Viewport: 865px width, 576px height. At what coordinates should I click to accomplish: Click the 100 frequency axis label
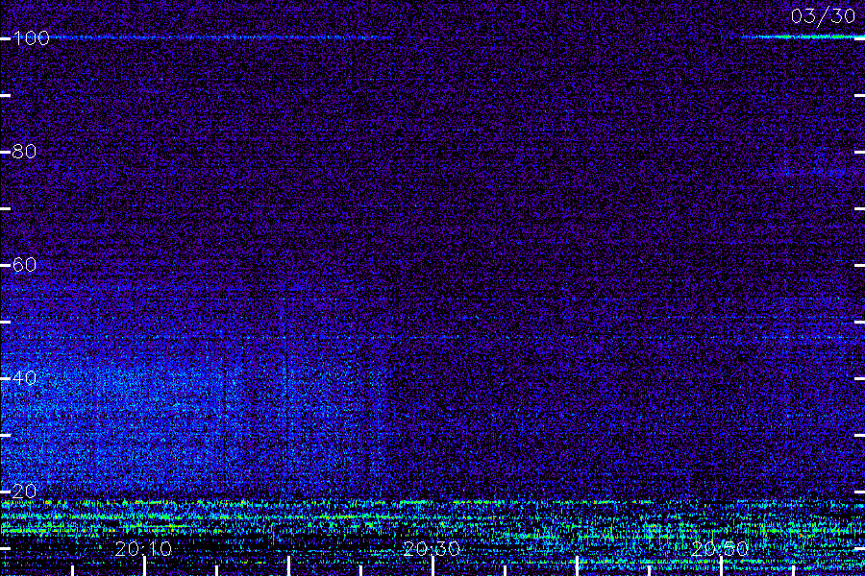(31, 38)
